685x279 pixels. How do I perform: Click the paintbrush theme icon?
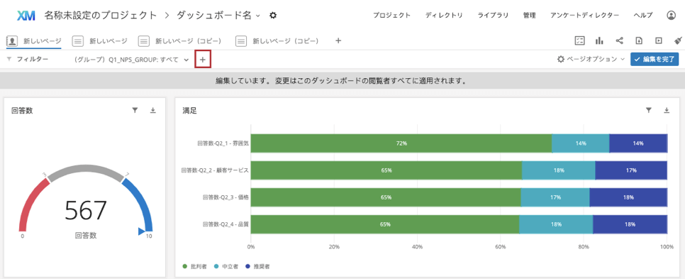click(678, 40)
